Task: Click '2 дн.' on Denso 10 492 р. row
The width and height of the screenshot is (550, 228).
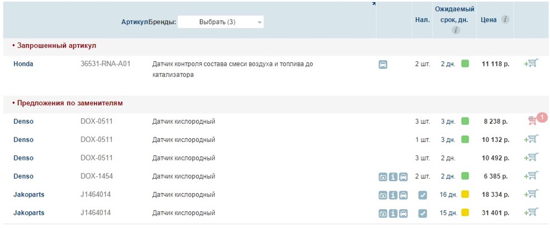Action: point(448,158)
